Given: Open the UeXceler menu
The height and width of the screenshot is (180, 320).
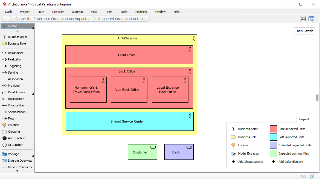Looking at the screenshot, I should pyautogui.click(x=58, y=12).
